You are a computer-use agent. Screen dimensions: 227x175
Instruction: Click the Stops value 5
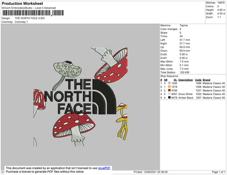point(180,32)
